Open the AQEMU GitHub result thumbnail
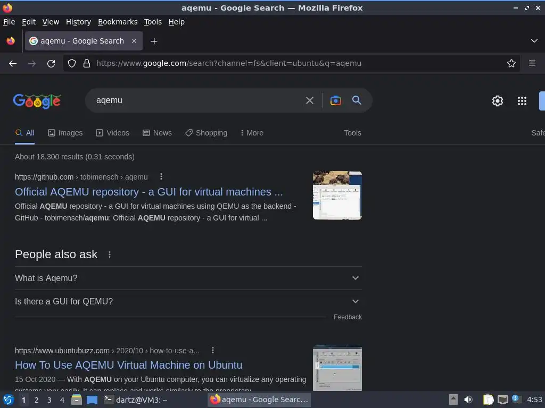Viewport: 545px width, 408px height. 337,195
